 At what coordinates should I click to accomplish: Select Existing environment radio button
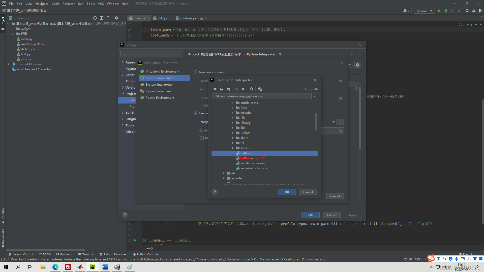pyautogui.click(x=195, y=113)
